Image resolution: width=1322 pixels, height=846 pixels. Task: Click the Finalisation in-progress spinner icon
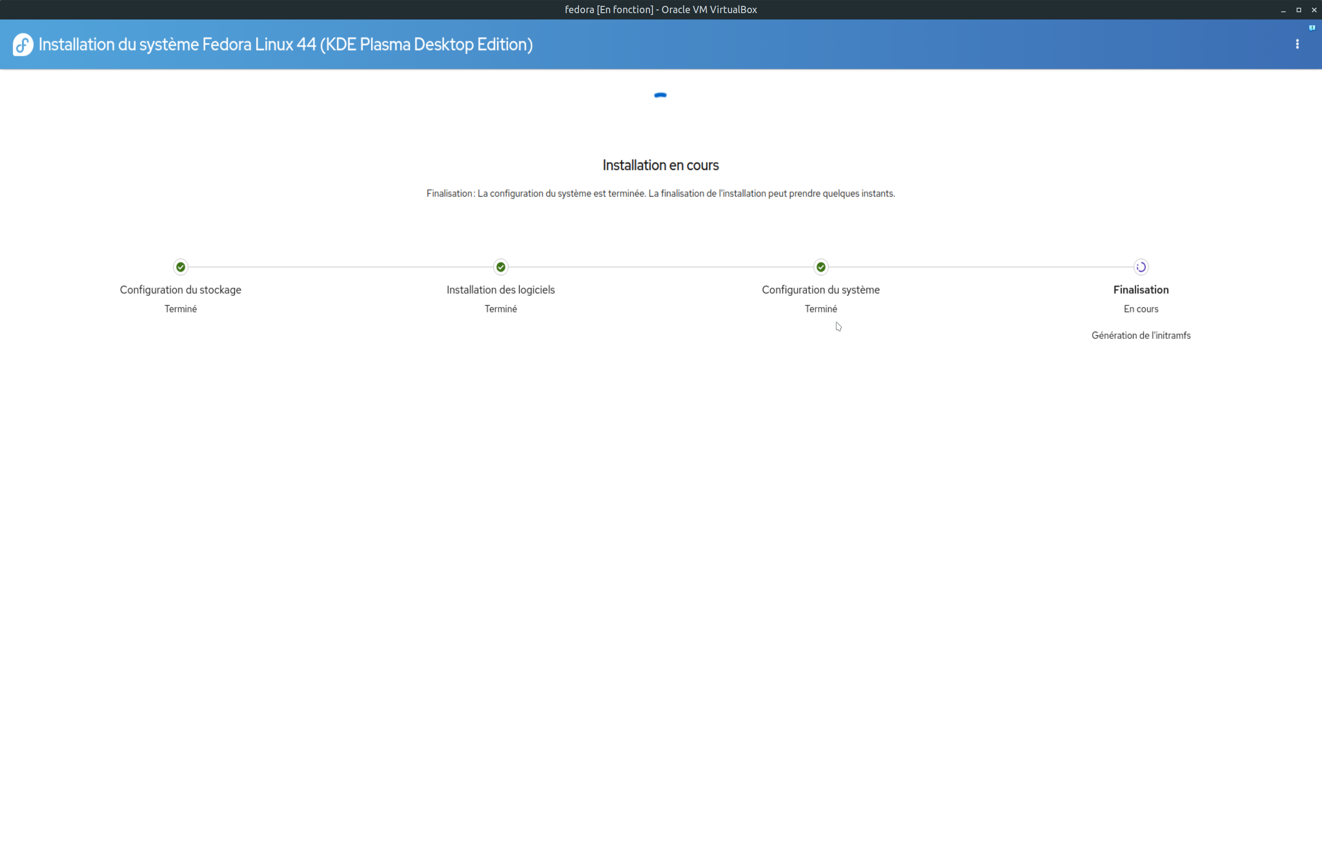1141,267
